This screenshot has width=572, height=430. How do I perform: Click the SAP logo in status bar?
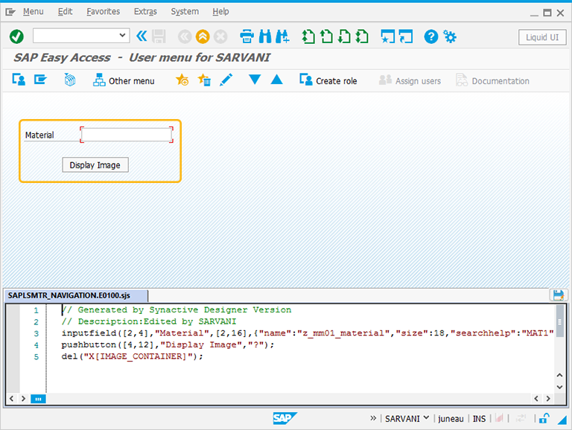pyautogui.click(x=285, y=418)
